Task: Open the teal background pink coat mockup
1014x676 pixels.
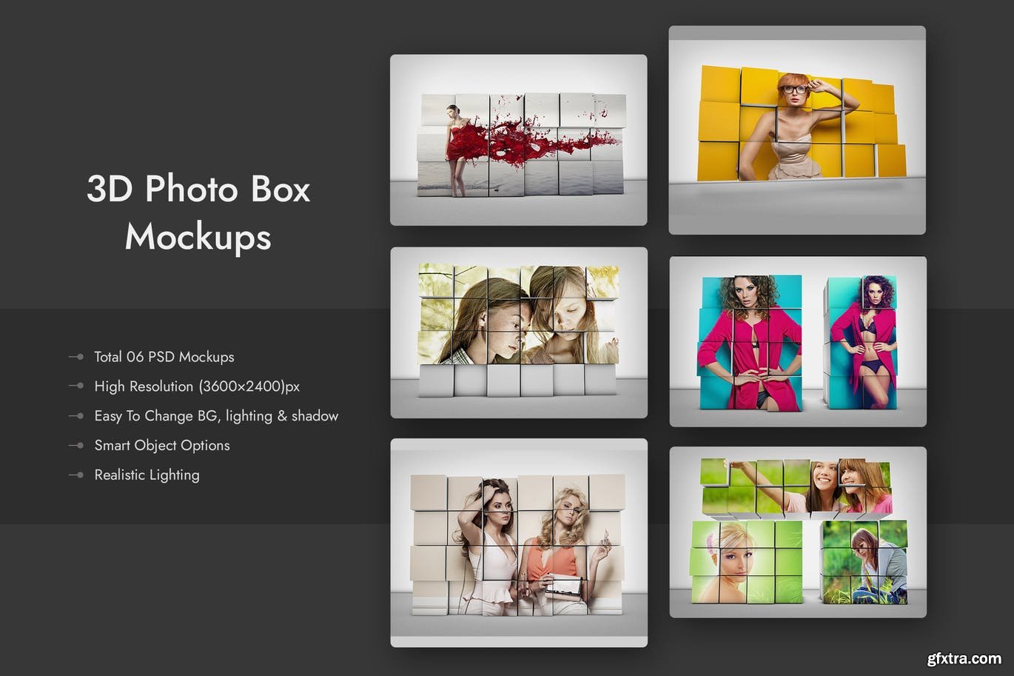Action: coord(798,341)
